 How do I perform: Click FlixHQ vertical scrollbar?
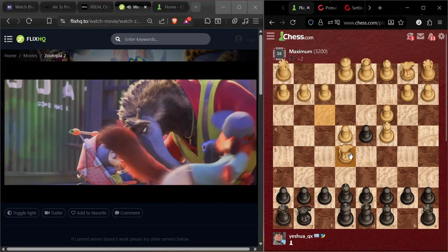[x=260, y=64]
